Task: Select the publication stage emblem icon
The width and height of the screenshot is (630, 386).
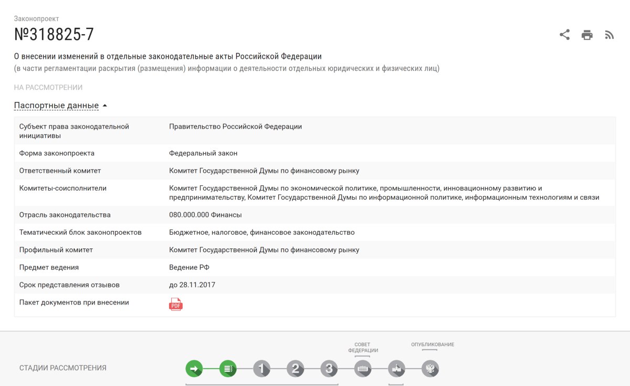Action: 430,369
